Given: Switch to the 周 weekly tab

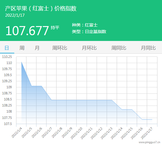Looking at the screenshot, I should (22, 48).
